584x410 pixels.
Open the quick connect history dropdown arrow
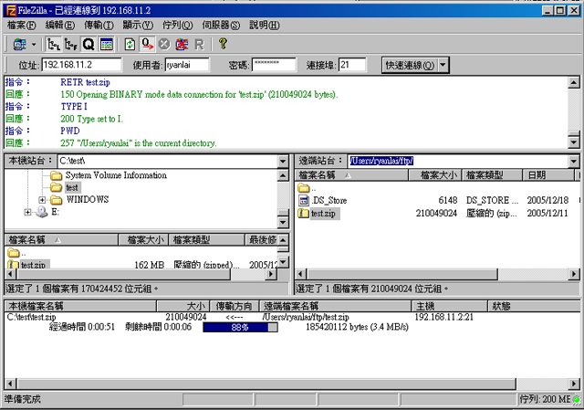coord(443,65)
